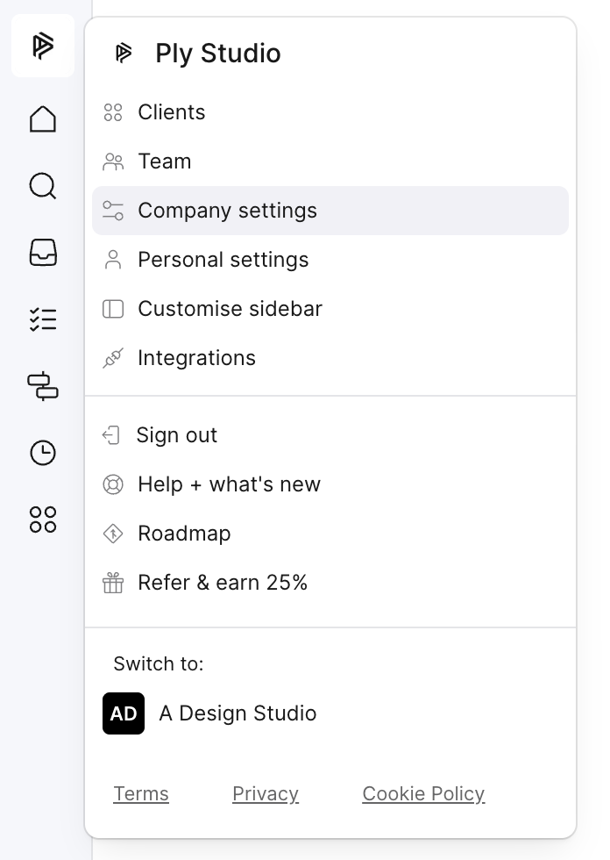Click the Refer gift box icon
This screenshot has width=610, height=860.
tap(113, 583)
